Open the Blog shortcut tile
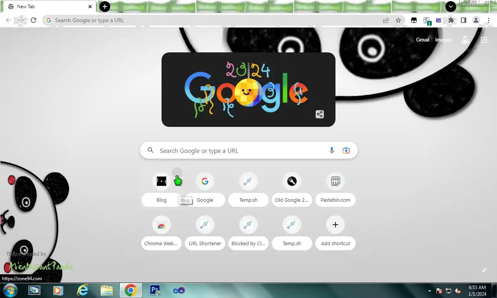497x298 pixels. (x=162, y=190)
